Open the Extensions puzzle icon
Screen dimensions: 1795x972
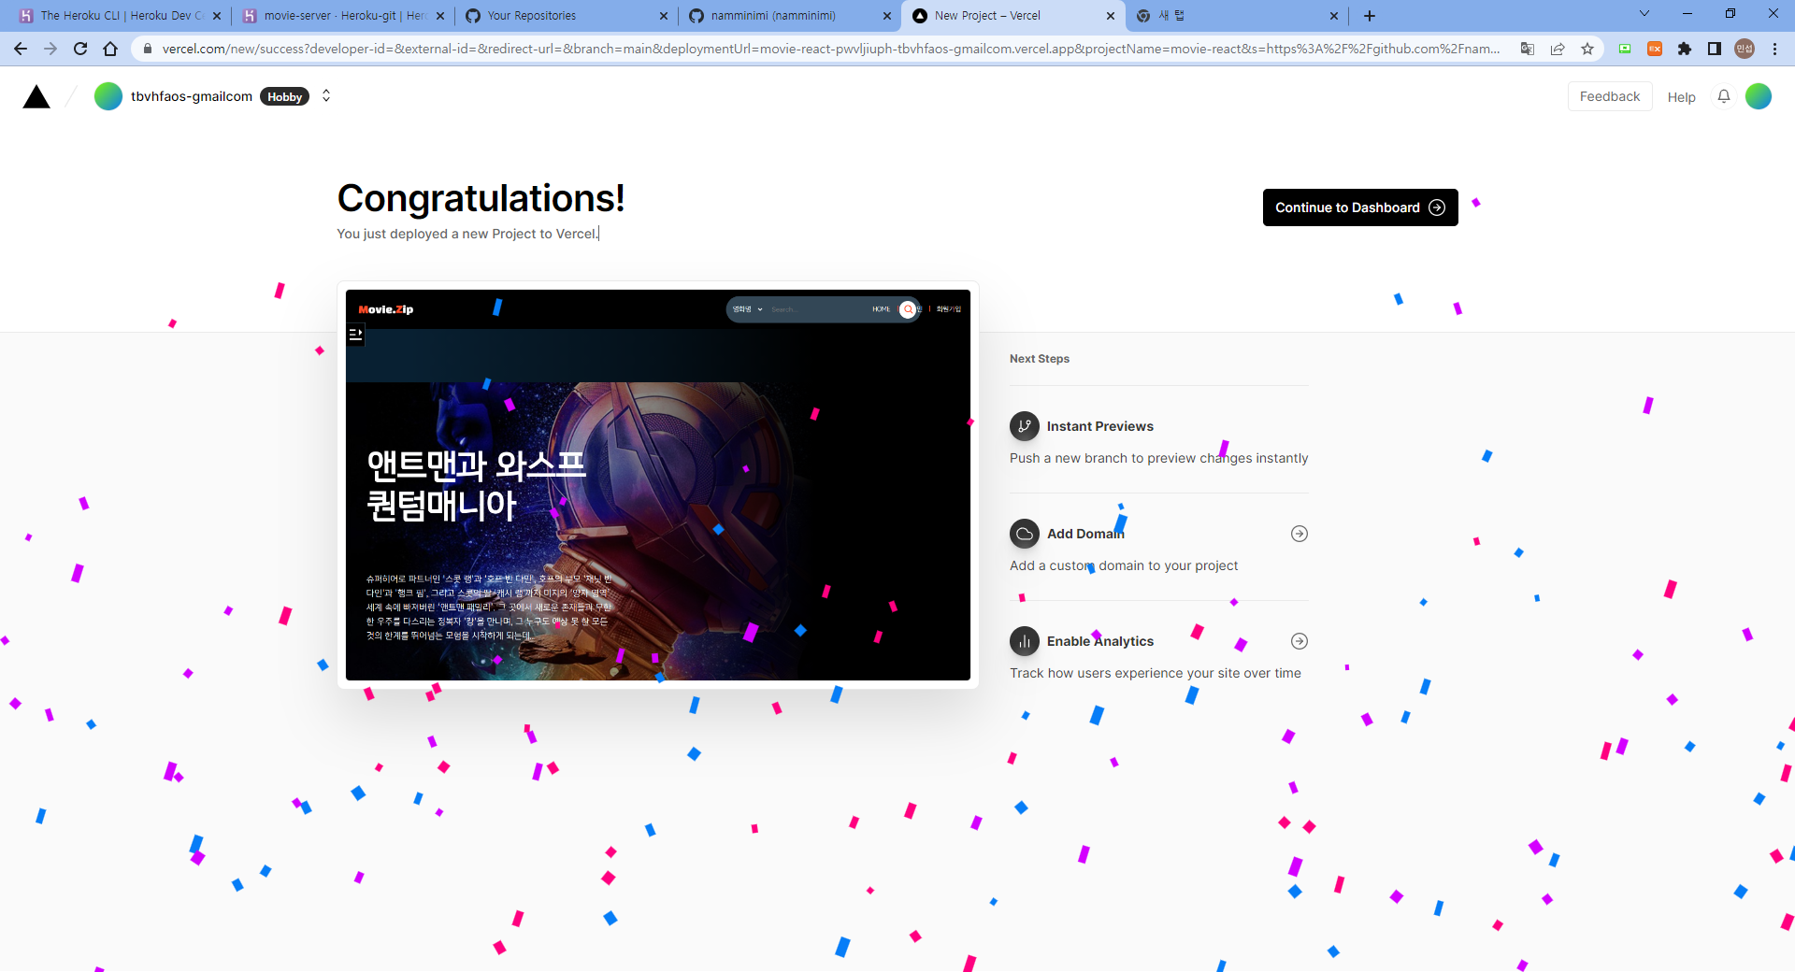coord(1685,49)
